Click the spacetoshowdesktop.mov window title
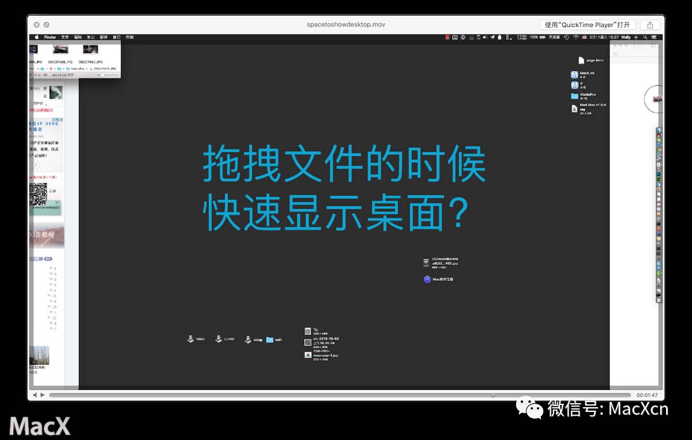Screen dimensions: 692x440 coord(346,25)
